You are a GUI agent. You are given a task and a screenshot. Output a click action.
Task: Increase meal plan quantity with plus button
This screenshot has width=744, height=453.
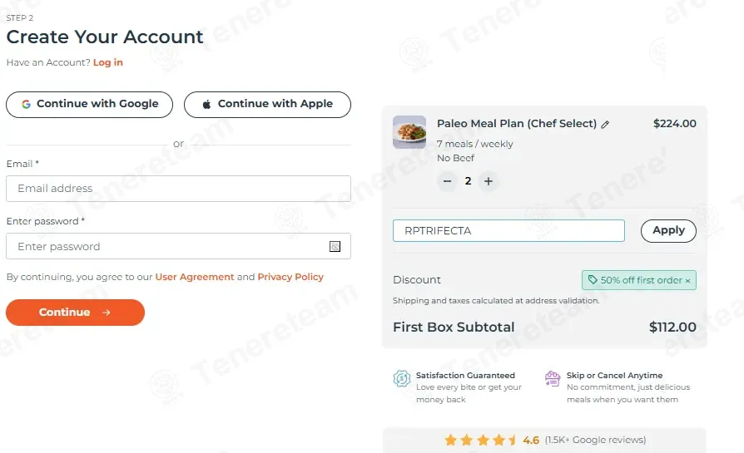(489, 181)
